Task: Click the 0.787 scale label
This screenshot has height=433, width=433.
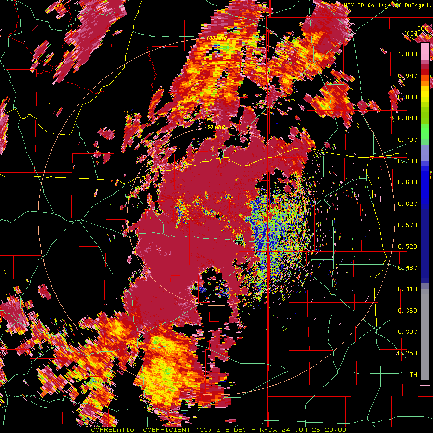Action: 408,140
